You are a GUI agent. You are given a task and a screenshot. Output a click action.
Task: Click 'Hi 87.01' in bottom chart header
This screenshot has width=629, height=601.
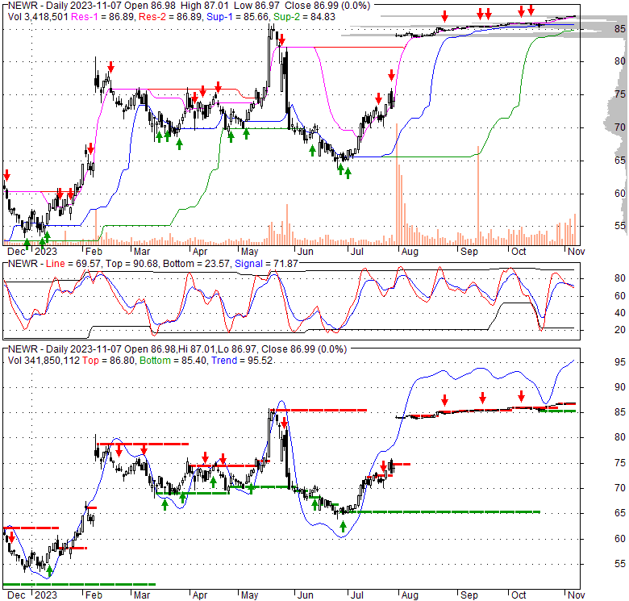pyautogui.click(x=198, y=349)
